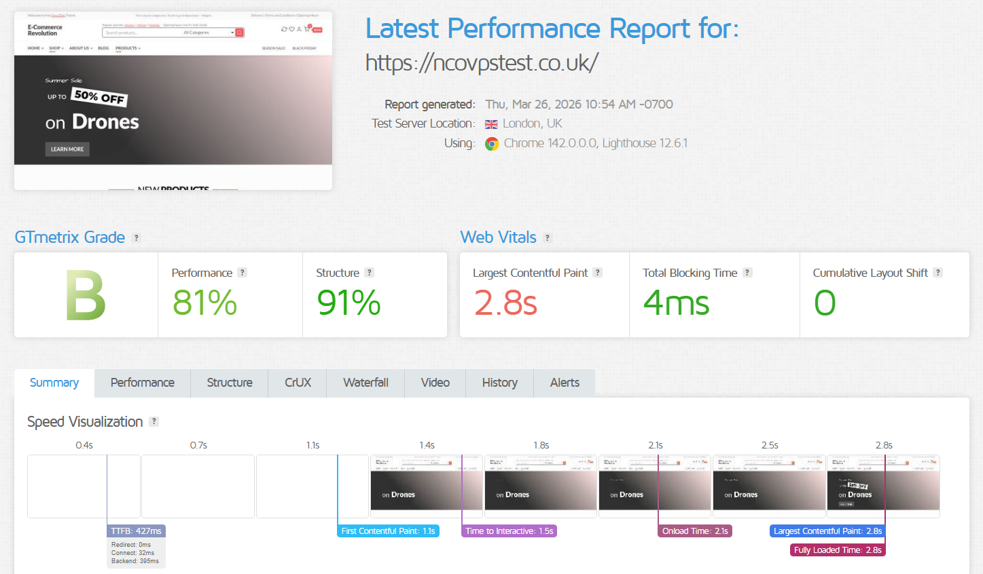Click the 81% performance score
Screen dimensions: 983x574
[x=204, y=303]
